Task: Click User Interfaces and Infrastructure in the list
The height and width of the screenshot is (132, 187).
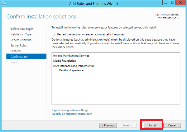Action: [x=74, y=66]
